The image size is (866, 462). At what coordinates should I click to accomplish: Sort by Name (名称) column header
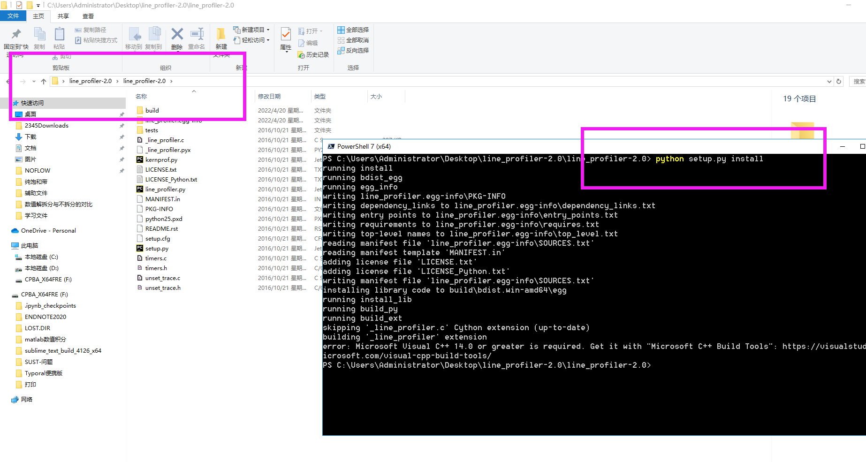(x=141, y=96)
